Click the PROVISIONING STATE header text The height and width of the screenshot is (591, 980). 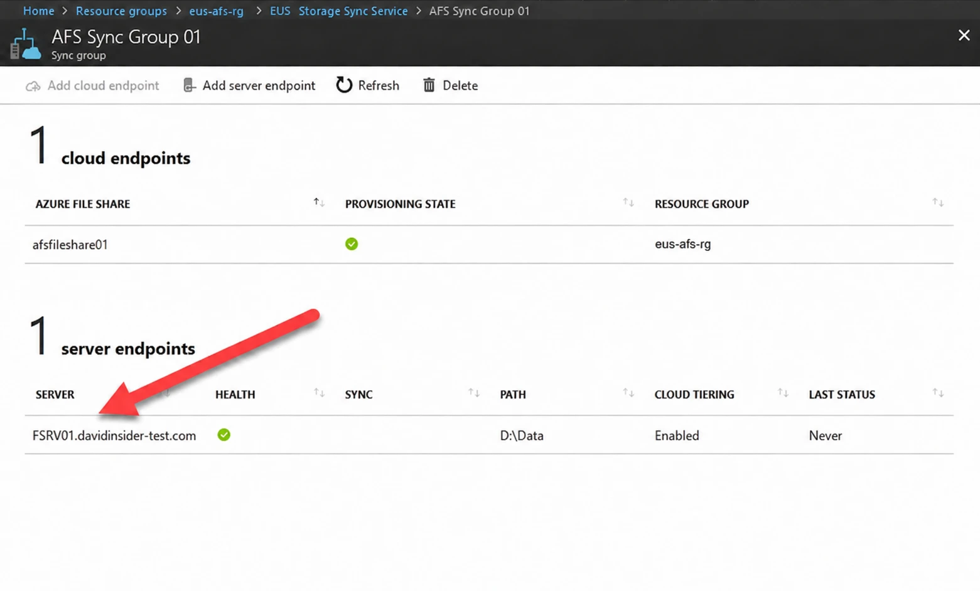point(400,204)
